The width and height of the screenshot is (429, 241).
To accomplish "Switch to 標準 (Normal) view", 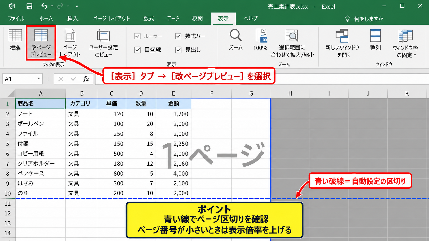I will point(15,40).
